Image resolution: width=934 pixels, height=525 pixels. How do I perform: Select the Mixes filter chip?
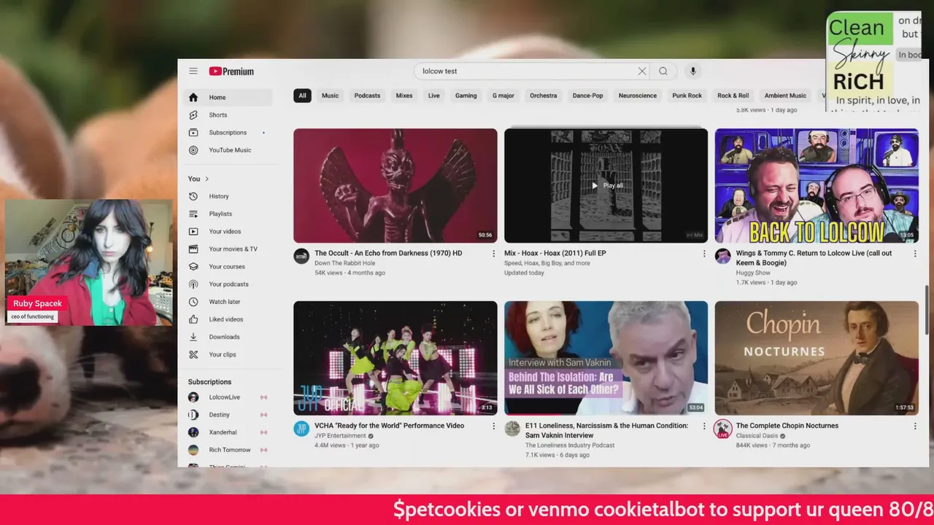point(404,96)
